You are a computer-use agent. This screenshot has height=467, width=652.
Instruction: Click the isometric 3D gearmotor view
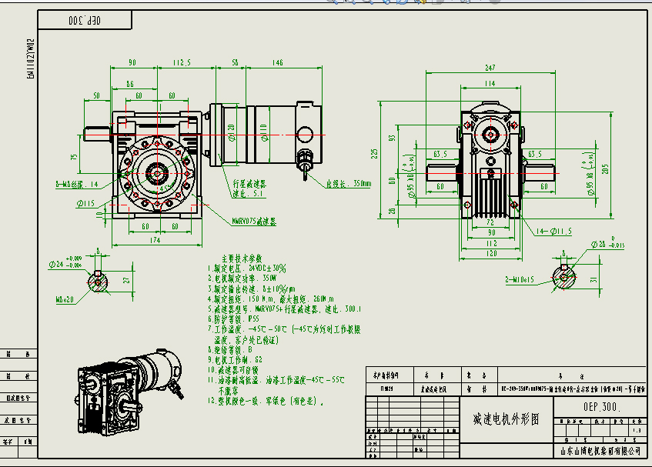(x=131, y=392)
